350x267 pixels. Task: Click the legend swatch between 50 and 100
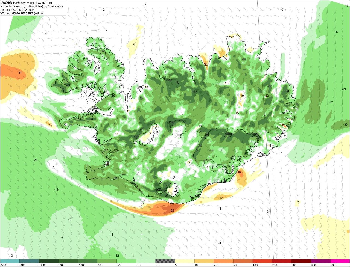243,261
